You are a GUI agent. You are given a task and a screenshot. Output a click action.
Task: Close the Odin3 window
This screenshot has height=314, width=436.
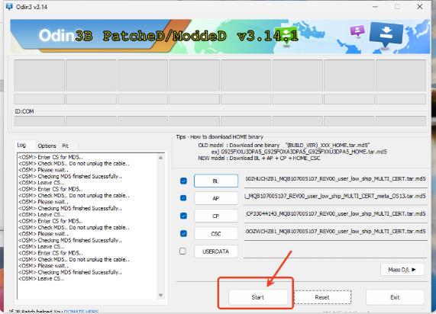[420, 7]
